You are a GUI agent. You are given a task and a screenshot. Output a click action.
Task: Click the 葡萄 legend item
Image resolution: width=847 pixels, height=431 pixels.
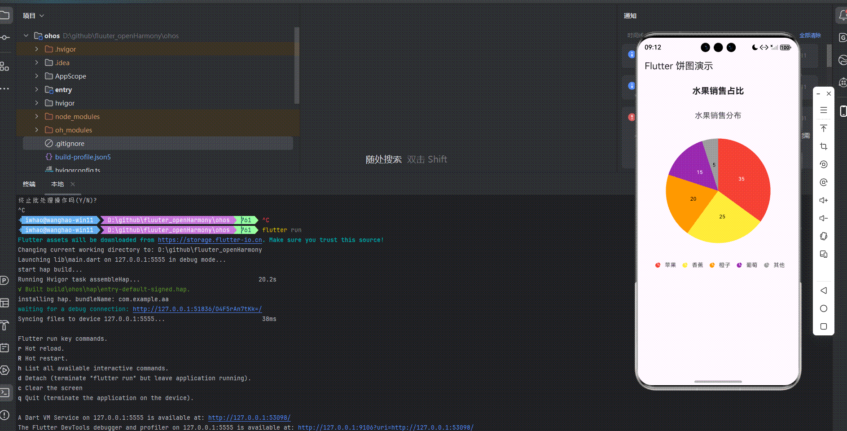pos(747,265)
